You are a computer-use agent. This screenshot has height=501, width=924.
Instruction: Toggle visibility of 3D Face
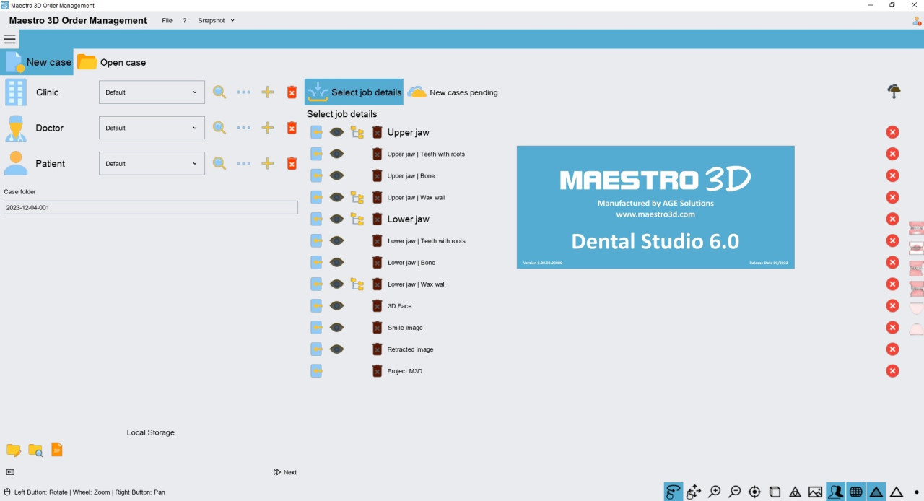336,305
